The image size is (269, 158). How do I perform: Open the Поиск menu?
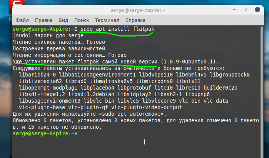click(x=82, y=20)
